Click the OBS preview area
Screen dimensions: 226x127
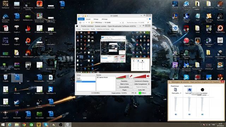(113, 52)
